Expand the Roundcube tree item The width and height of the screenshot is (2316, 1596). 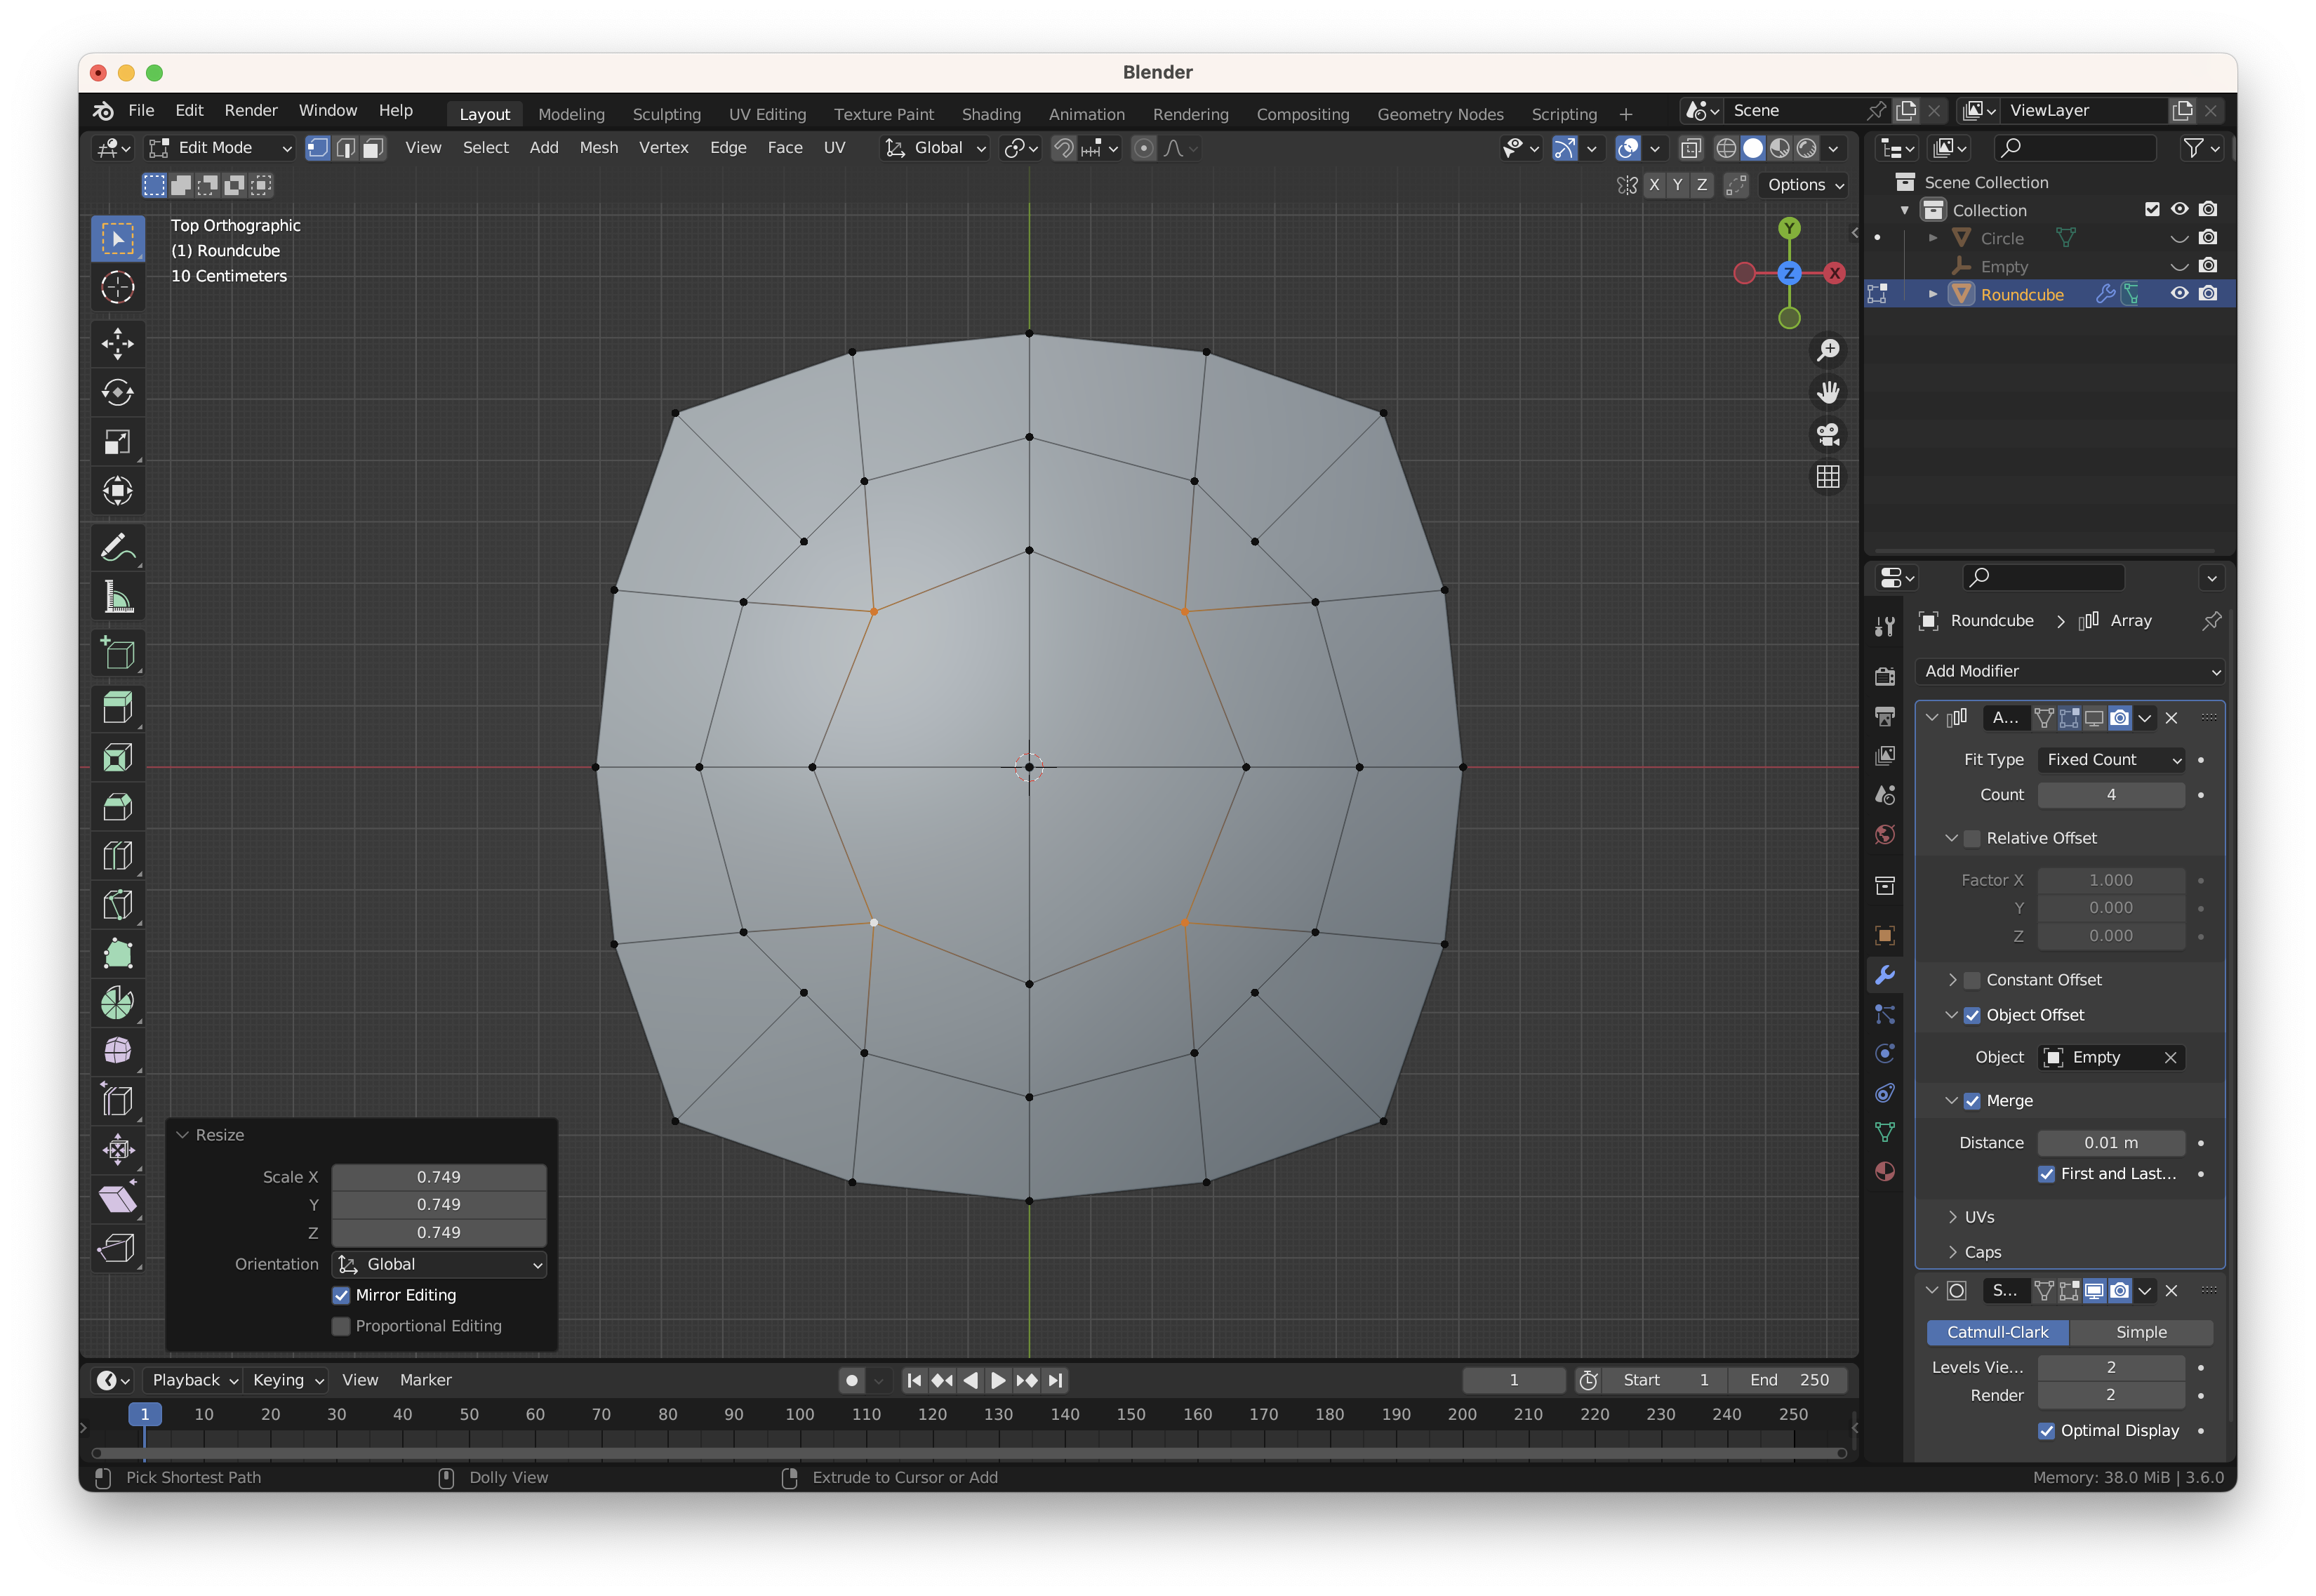(1932, 294)
